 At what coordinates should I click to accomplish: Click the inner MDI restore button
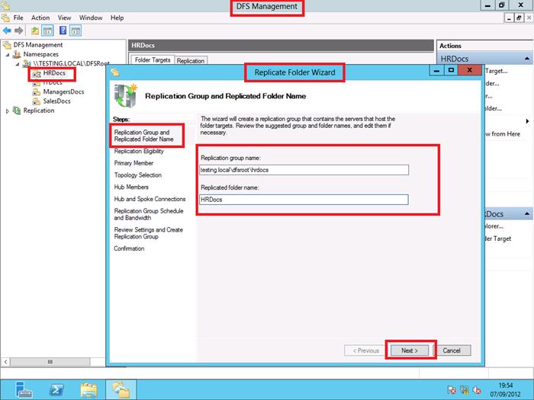tap(518, 18)
